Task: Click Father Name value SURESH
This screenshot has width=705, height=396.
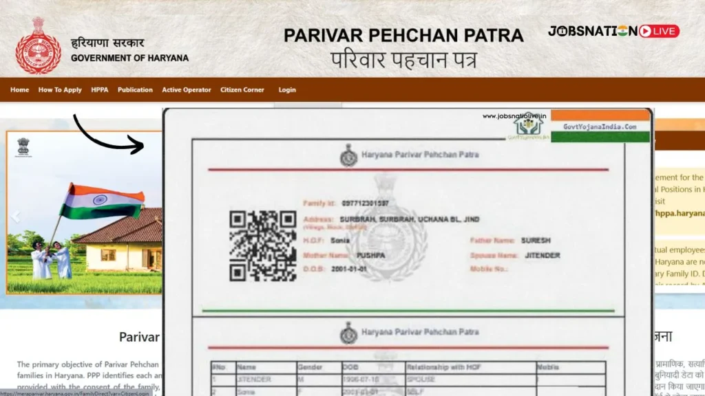Action: [536, 241]
